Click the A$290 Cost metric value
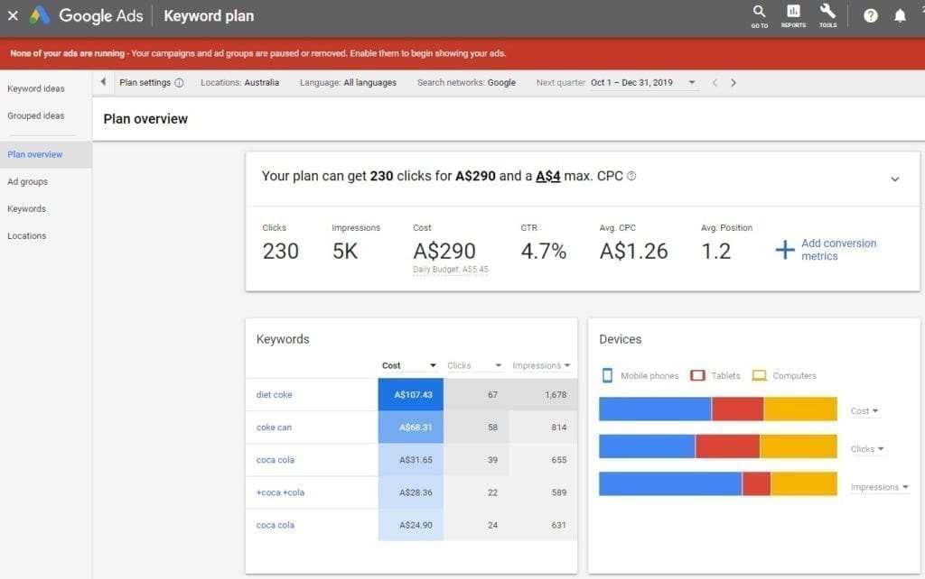This screenshot has height=579, width=925. tap(444, 252)
